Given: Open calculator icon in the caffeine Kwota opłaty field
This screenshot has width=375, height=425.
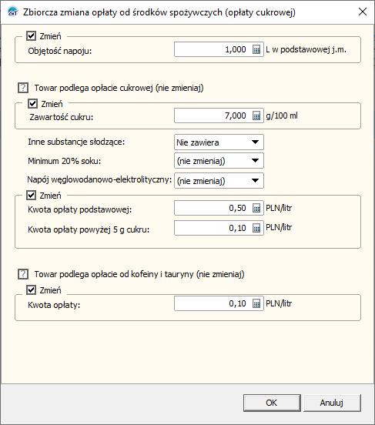Looking at the screenshot, I should pyautogui.click(x=256, y=303).
